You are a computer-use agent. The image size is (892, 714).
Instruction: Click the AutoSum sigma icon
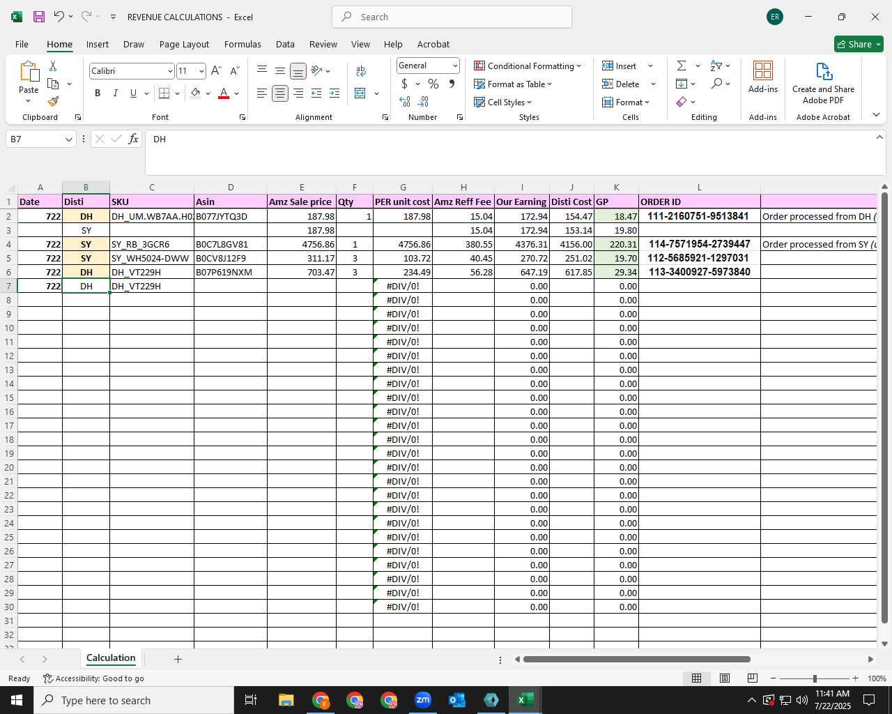point(682,66)
